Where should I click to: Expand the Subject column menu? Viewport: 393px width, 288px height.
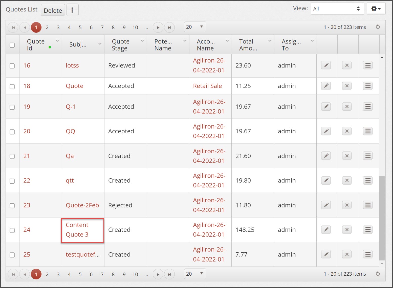[x=100, y=44]
